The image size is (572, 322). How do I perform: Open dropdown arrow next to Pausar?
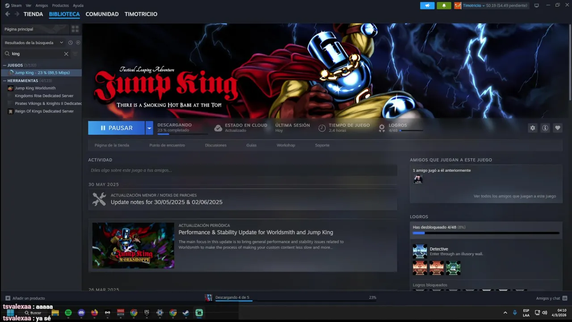(x=149, y=128)
